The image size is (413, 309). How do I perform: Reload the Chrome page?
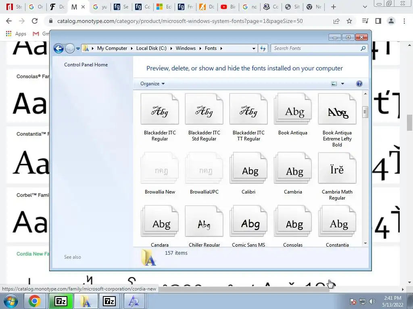click(x=35, y=21)
